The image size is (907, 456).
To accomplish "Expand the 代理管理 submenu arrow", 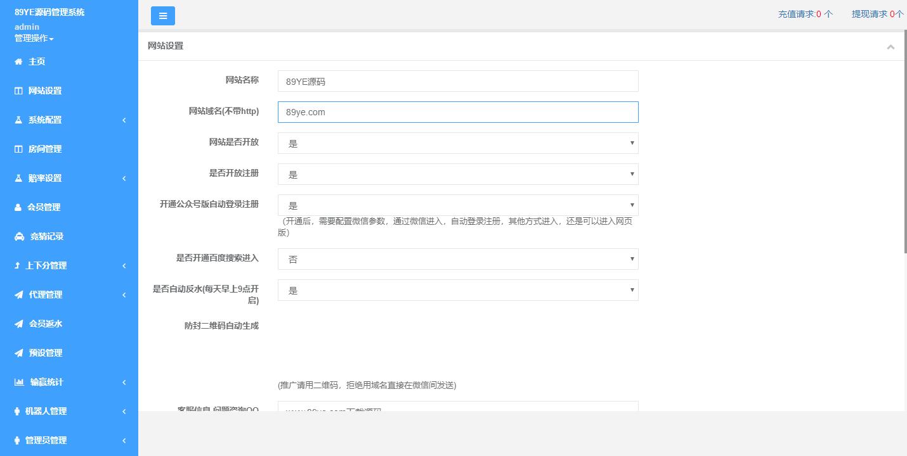I will [124, 294].
